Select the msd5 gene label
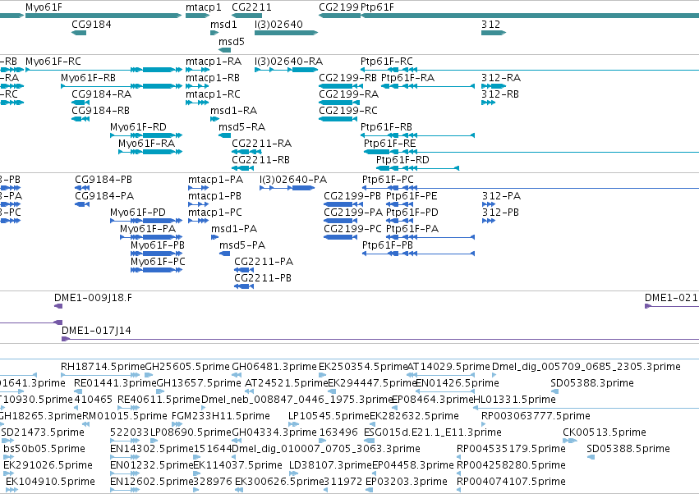 click(x=232, y=41)
